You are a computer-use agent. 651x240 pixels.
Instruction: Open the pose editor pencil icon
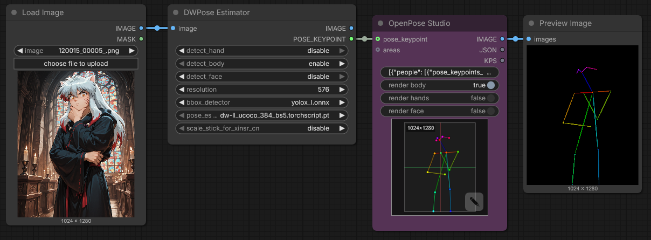coord(474,202)
